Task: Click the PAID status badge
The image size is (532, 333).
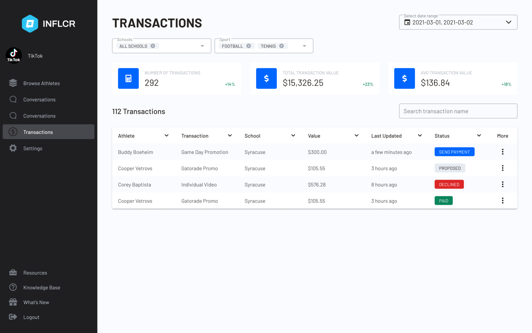Action: coord(443,201)
